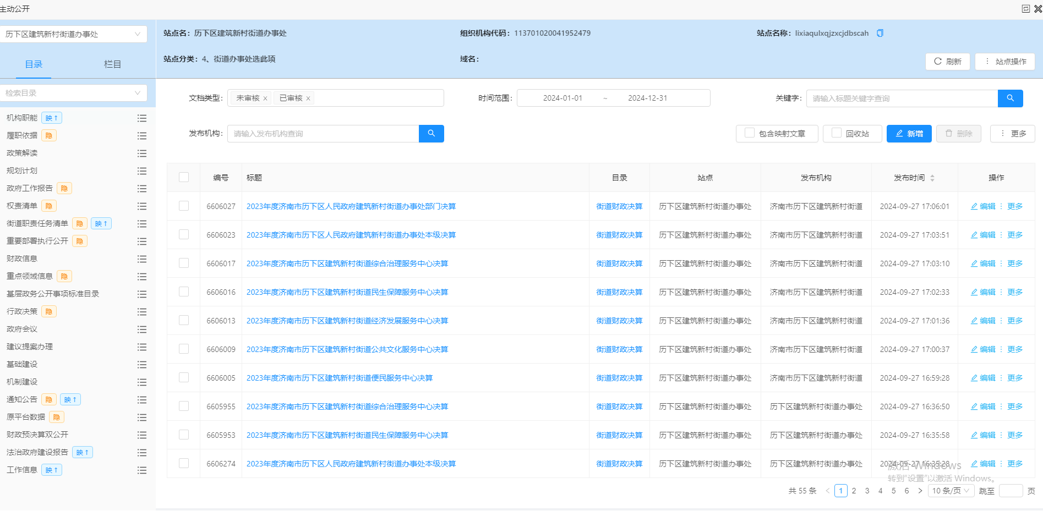Click the 新增 add button

coord(909,134)
